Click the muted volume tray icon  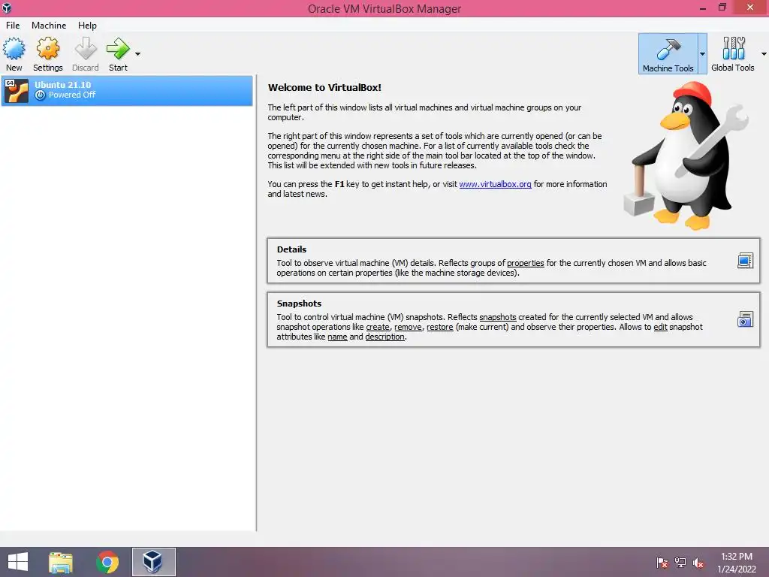[x=698, y=563]
